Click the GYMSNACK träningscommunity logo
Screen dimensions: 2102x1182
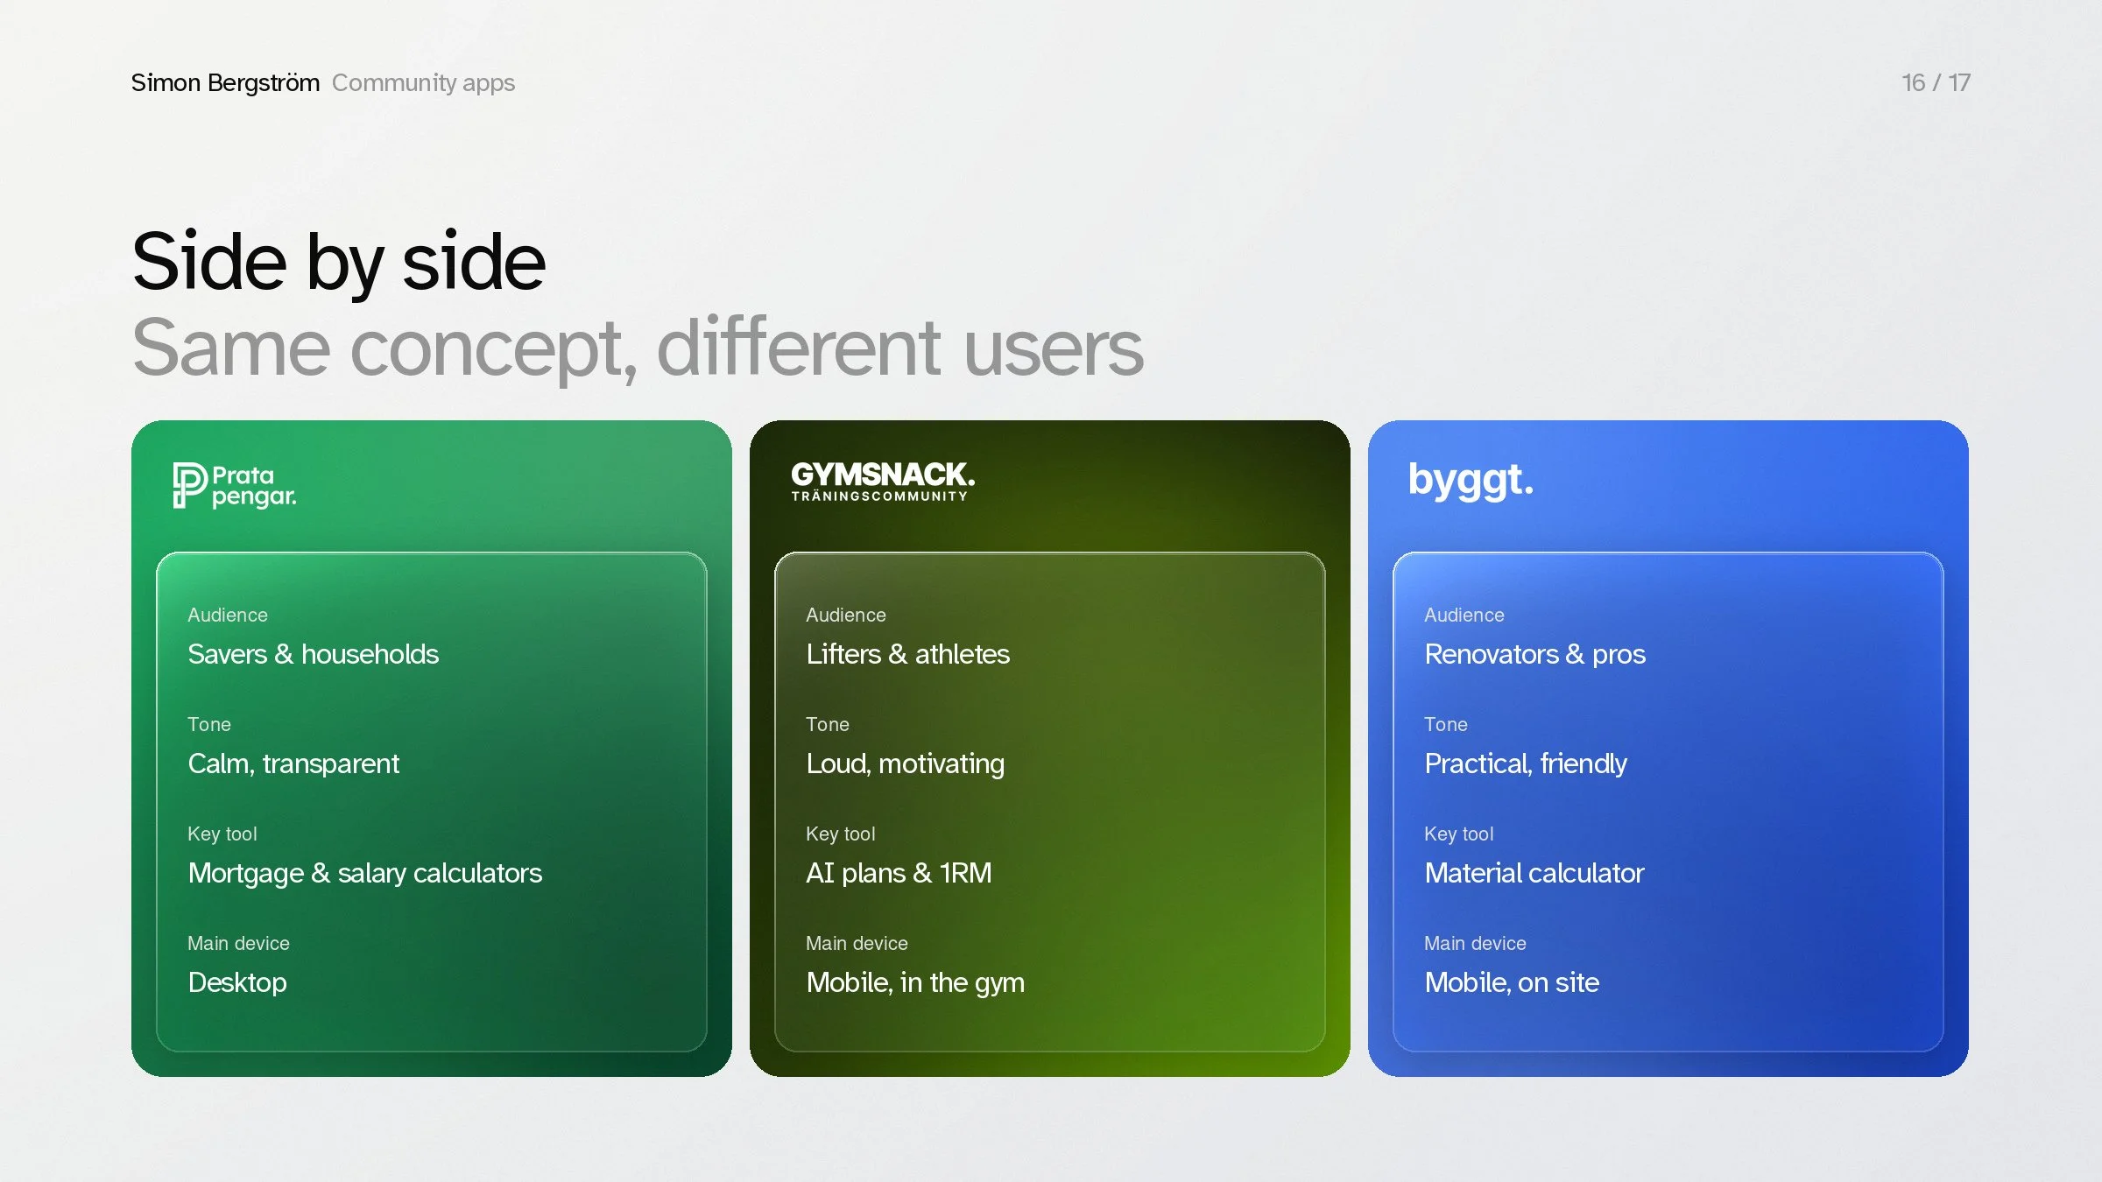(x=883, y=482)
